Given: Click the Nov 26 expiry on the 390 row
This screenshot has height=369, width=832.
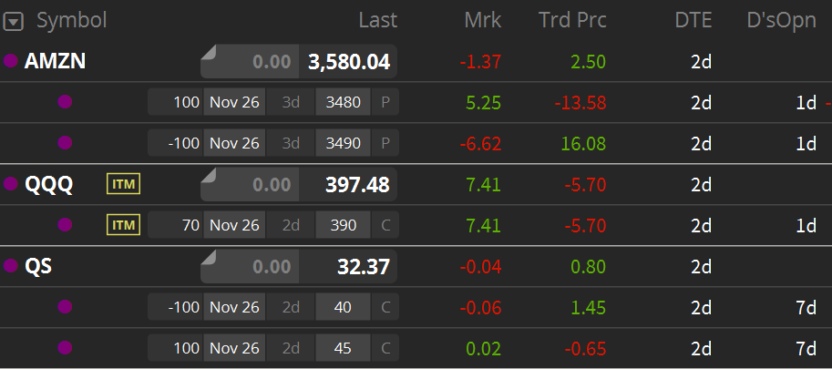Looking at the screenshot, I should click(x=234, y=225).
